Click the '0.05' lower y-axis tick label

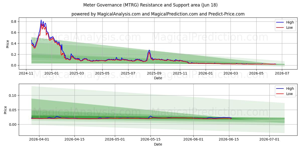13,110
